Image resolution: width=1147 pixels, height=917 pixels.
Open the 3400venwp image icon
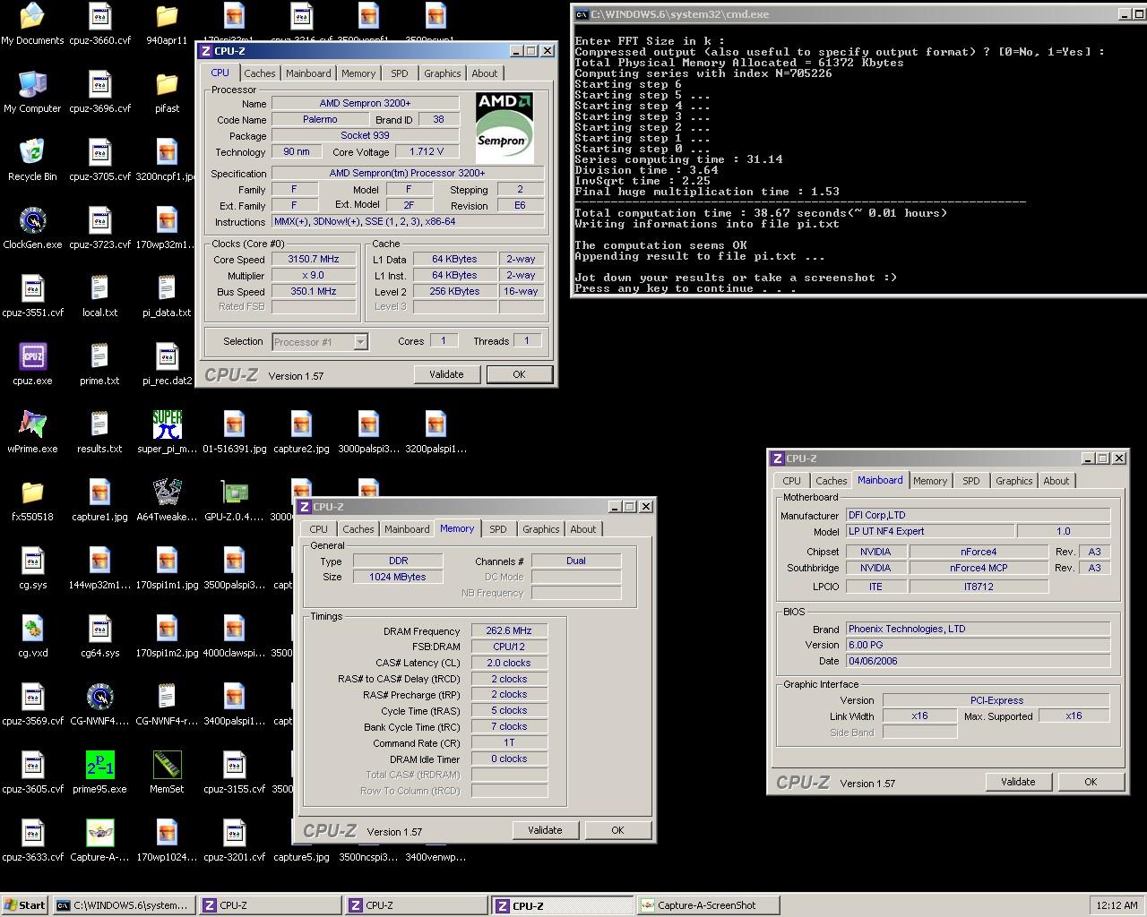436,857
